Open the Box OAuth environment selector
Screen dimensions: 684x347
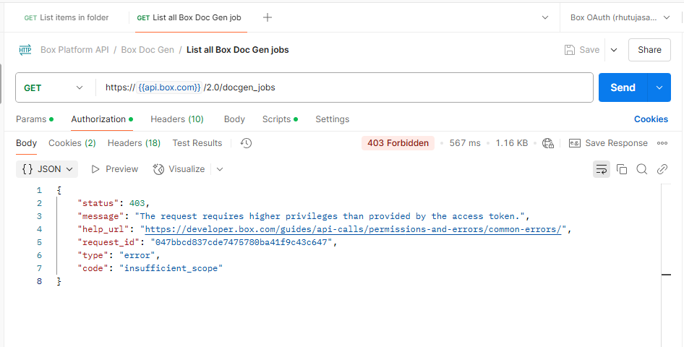pyautogui.click(x=620, y=17)
